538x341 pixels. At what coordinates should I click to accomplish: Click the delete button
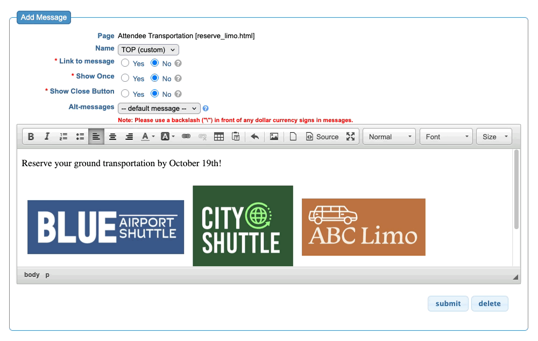pyautogui.click(x=490, y=303)
